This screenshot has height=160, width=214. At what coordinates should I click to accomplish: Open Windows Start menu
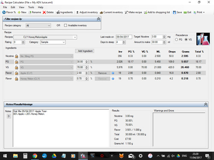pos(5,156)
